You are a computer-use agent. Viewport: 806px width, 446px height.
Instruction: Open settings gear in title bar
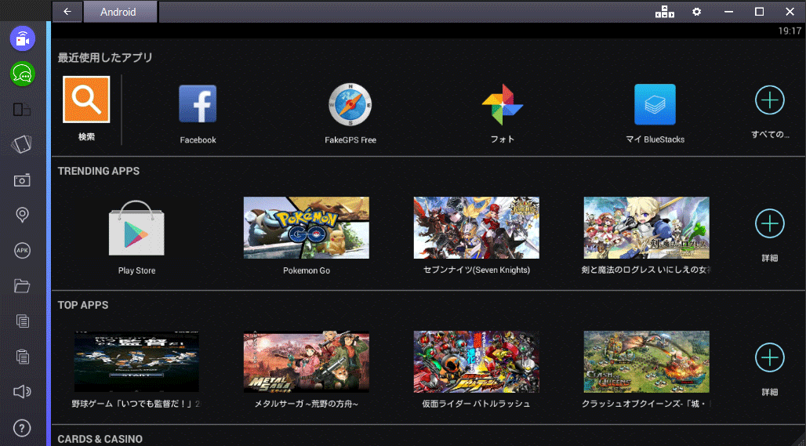click(x=696, y=11)
